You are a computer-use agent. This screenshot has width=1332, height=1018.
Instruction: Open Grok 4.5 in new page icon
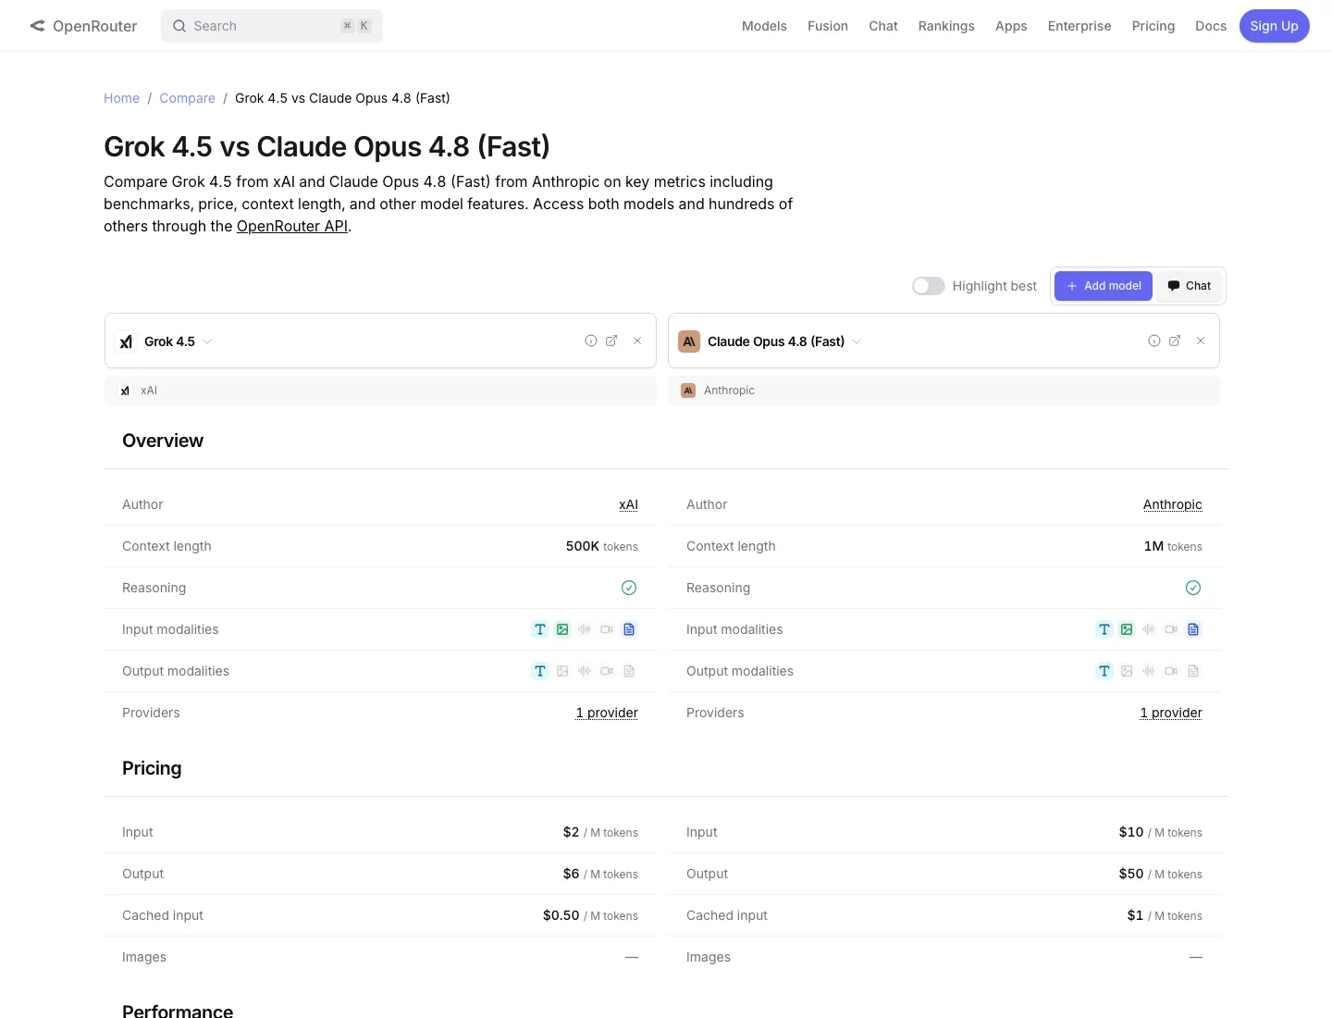(x=611, y=341)
